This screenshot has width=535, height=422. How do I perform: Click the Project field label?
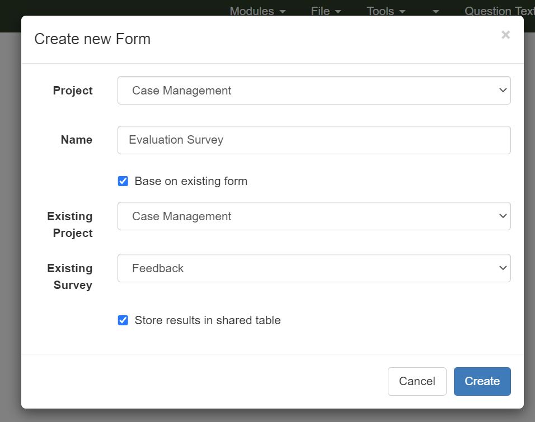click(x=73, y=91)
